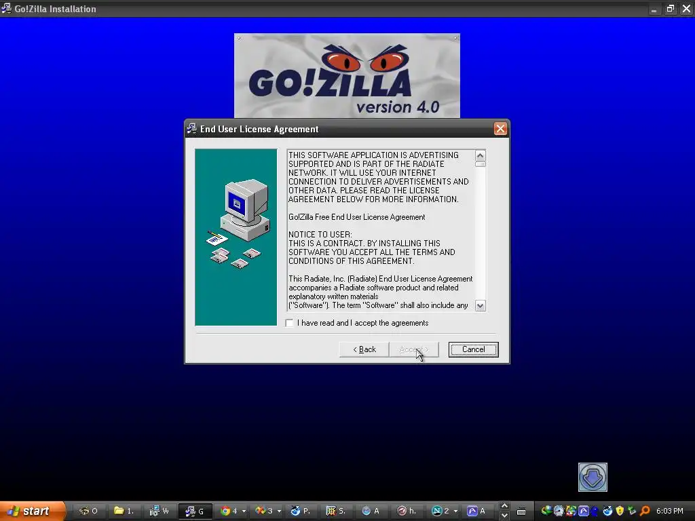Click the Safely Remove Hardware tray icon
This screenshot has height=521, width=695.
click(632, 511)
